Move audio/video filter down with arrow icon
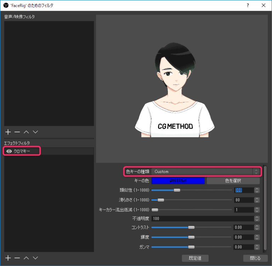Viewport: 272px width, 266px height. coord(35,132)
